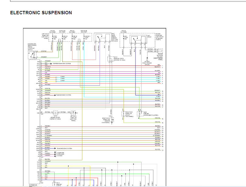Click the ELECTRONIC SUSPENSION heading

(41, 13)
